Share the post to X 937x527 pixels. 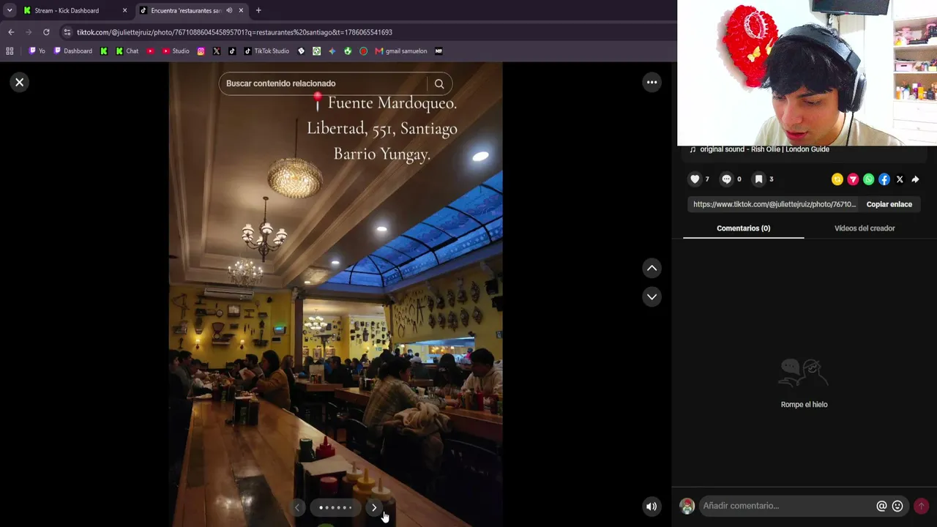[900, 179]
